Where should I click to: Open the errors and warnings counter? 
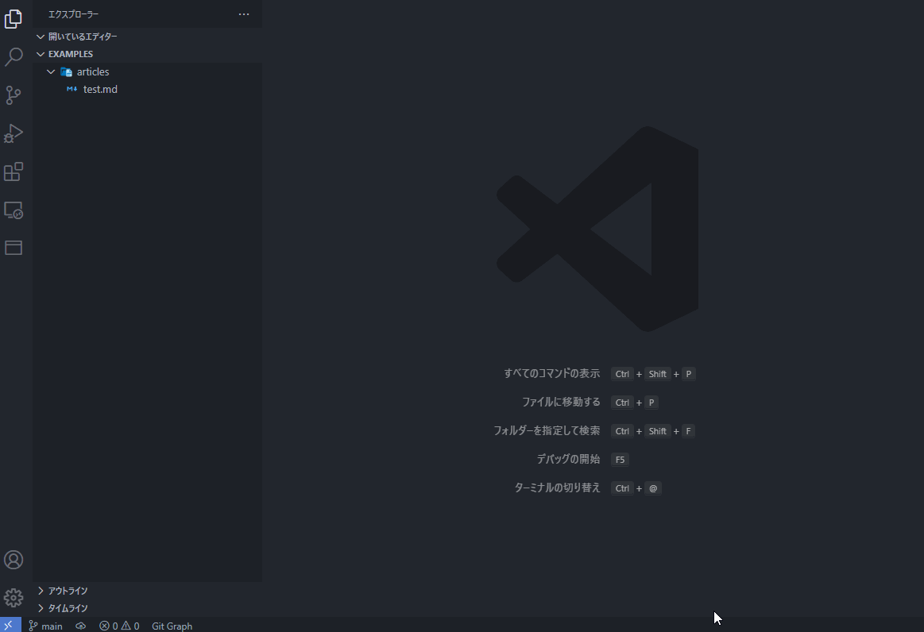click(119, 626)
